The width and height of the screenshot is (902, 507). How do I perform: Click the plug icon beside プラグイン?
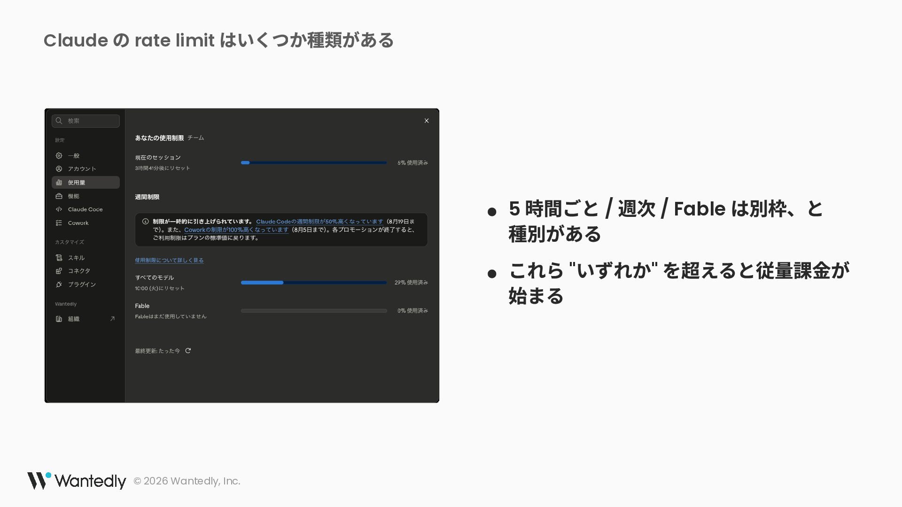coord(59,284)
